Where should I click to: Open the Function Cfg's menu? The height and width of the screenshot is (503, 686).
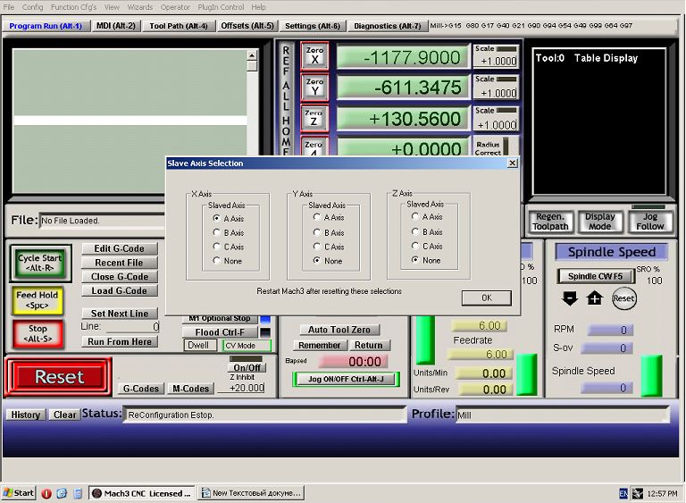pyautogui.click(x=73, y=7)
